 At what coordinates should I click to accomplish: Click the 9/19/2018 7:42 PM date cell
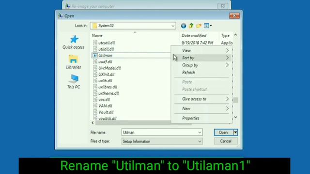[197, 43]
